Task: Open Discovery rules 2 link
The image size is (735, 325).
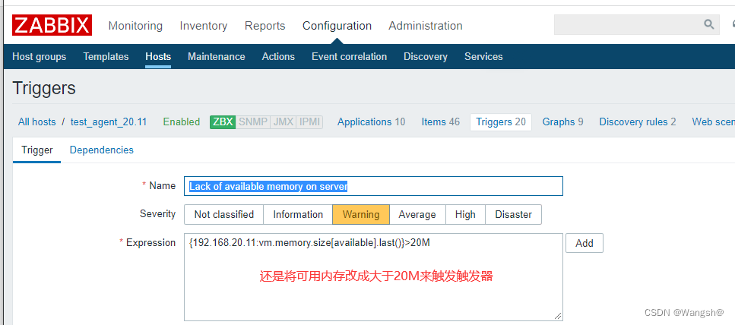Action: point(638,122)
